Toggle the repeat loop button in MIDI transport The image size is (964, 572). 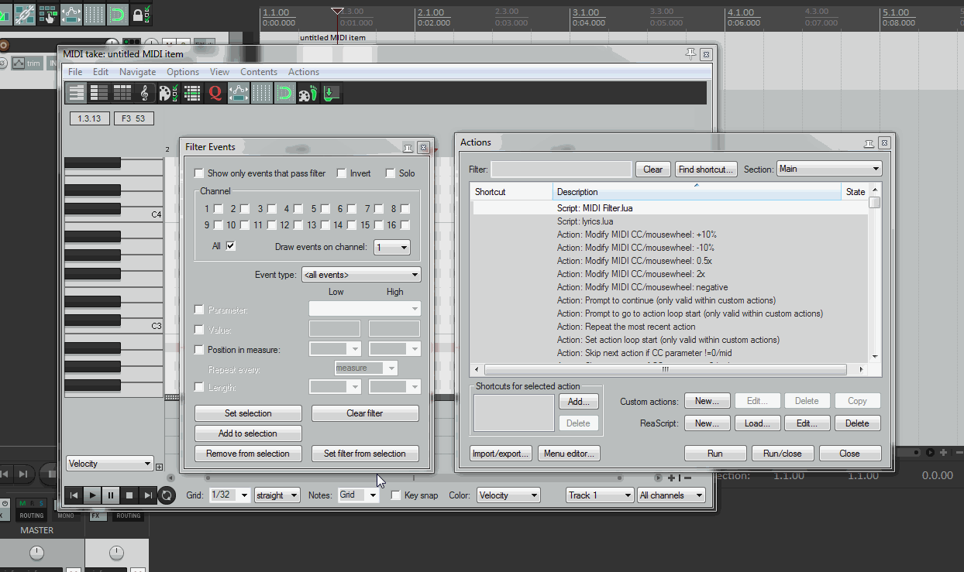tap(167, 495)
